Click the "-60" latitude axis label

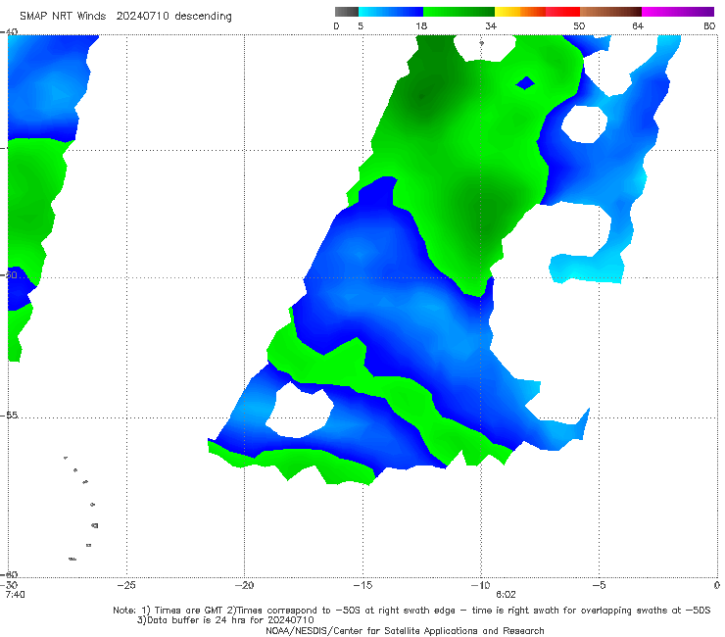pyautogui.click(x=9, y=574)
